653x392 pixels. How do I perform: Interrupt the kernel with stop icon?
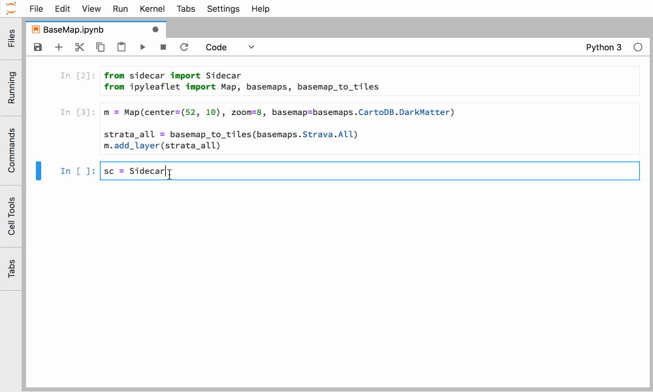pos(163,47)
